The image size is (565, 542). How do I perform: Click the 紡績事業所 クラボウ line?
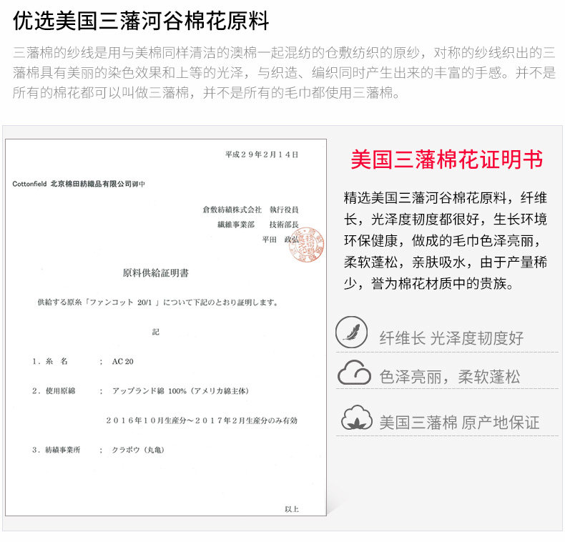coord(98,450)
